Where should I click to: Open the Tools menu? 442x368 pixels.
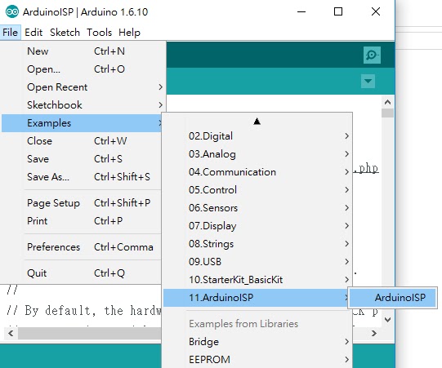[x=99, y=33]
